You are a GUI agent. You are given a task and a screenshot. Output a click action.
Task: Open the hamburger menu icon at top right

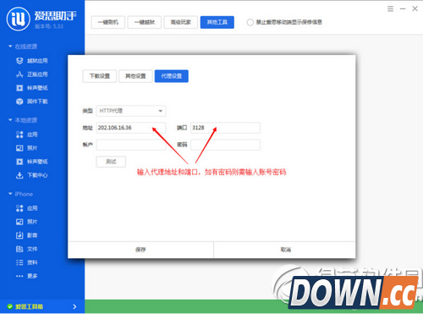(x=390, y=8)
